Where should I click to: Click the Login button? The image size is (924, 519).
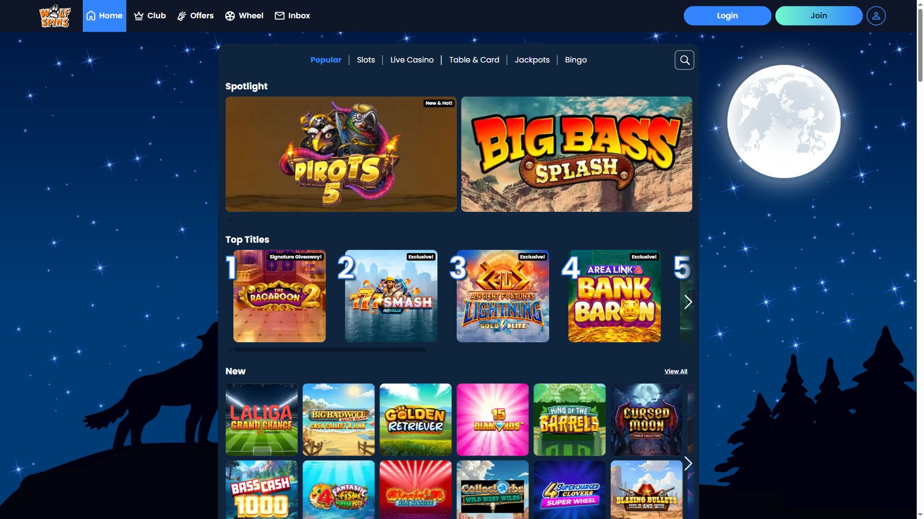coord(727,16)
